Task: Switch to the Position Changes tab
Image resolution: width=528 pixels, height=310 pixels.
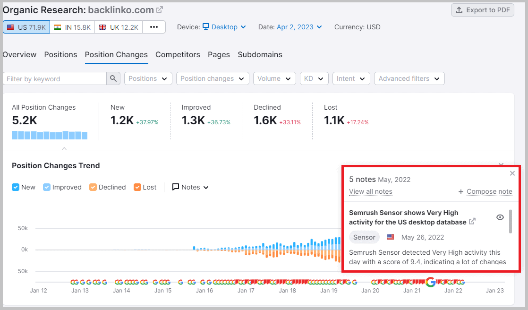Action: pyautogui.click(x=116, y=55)
